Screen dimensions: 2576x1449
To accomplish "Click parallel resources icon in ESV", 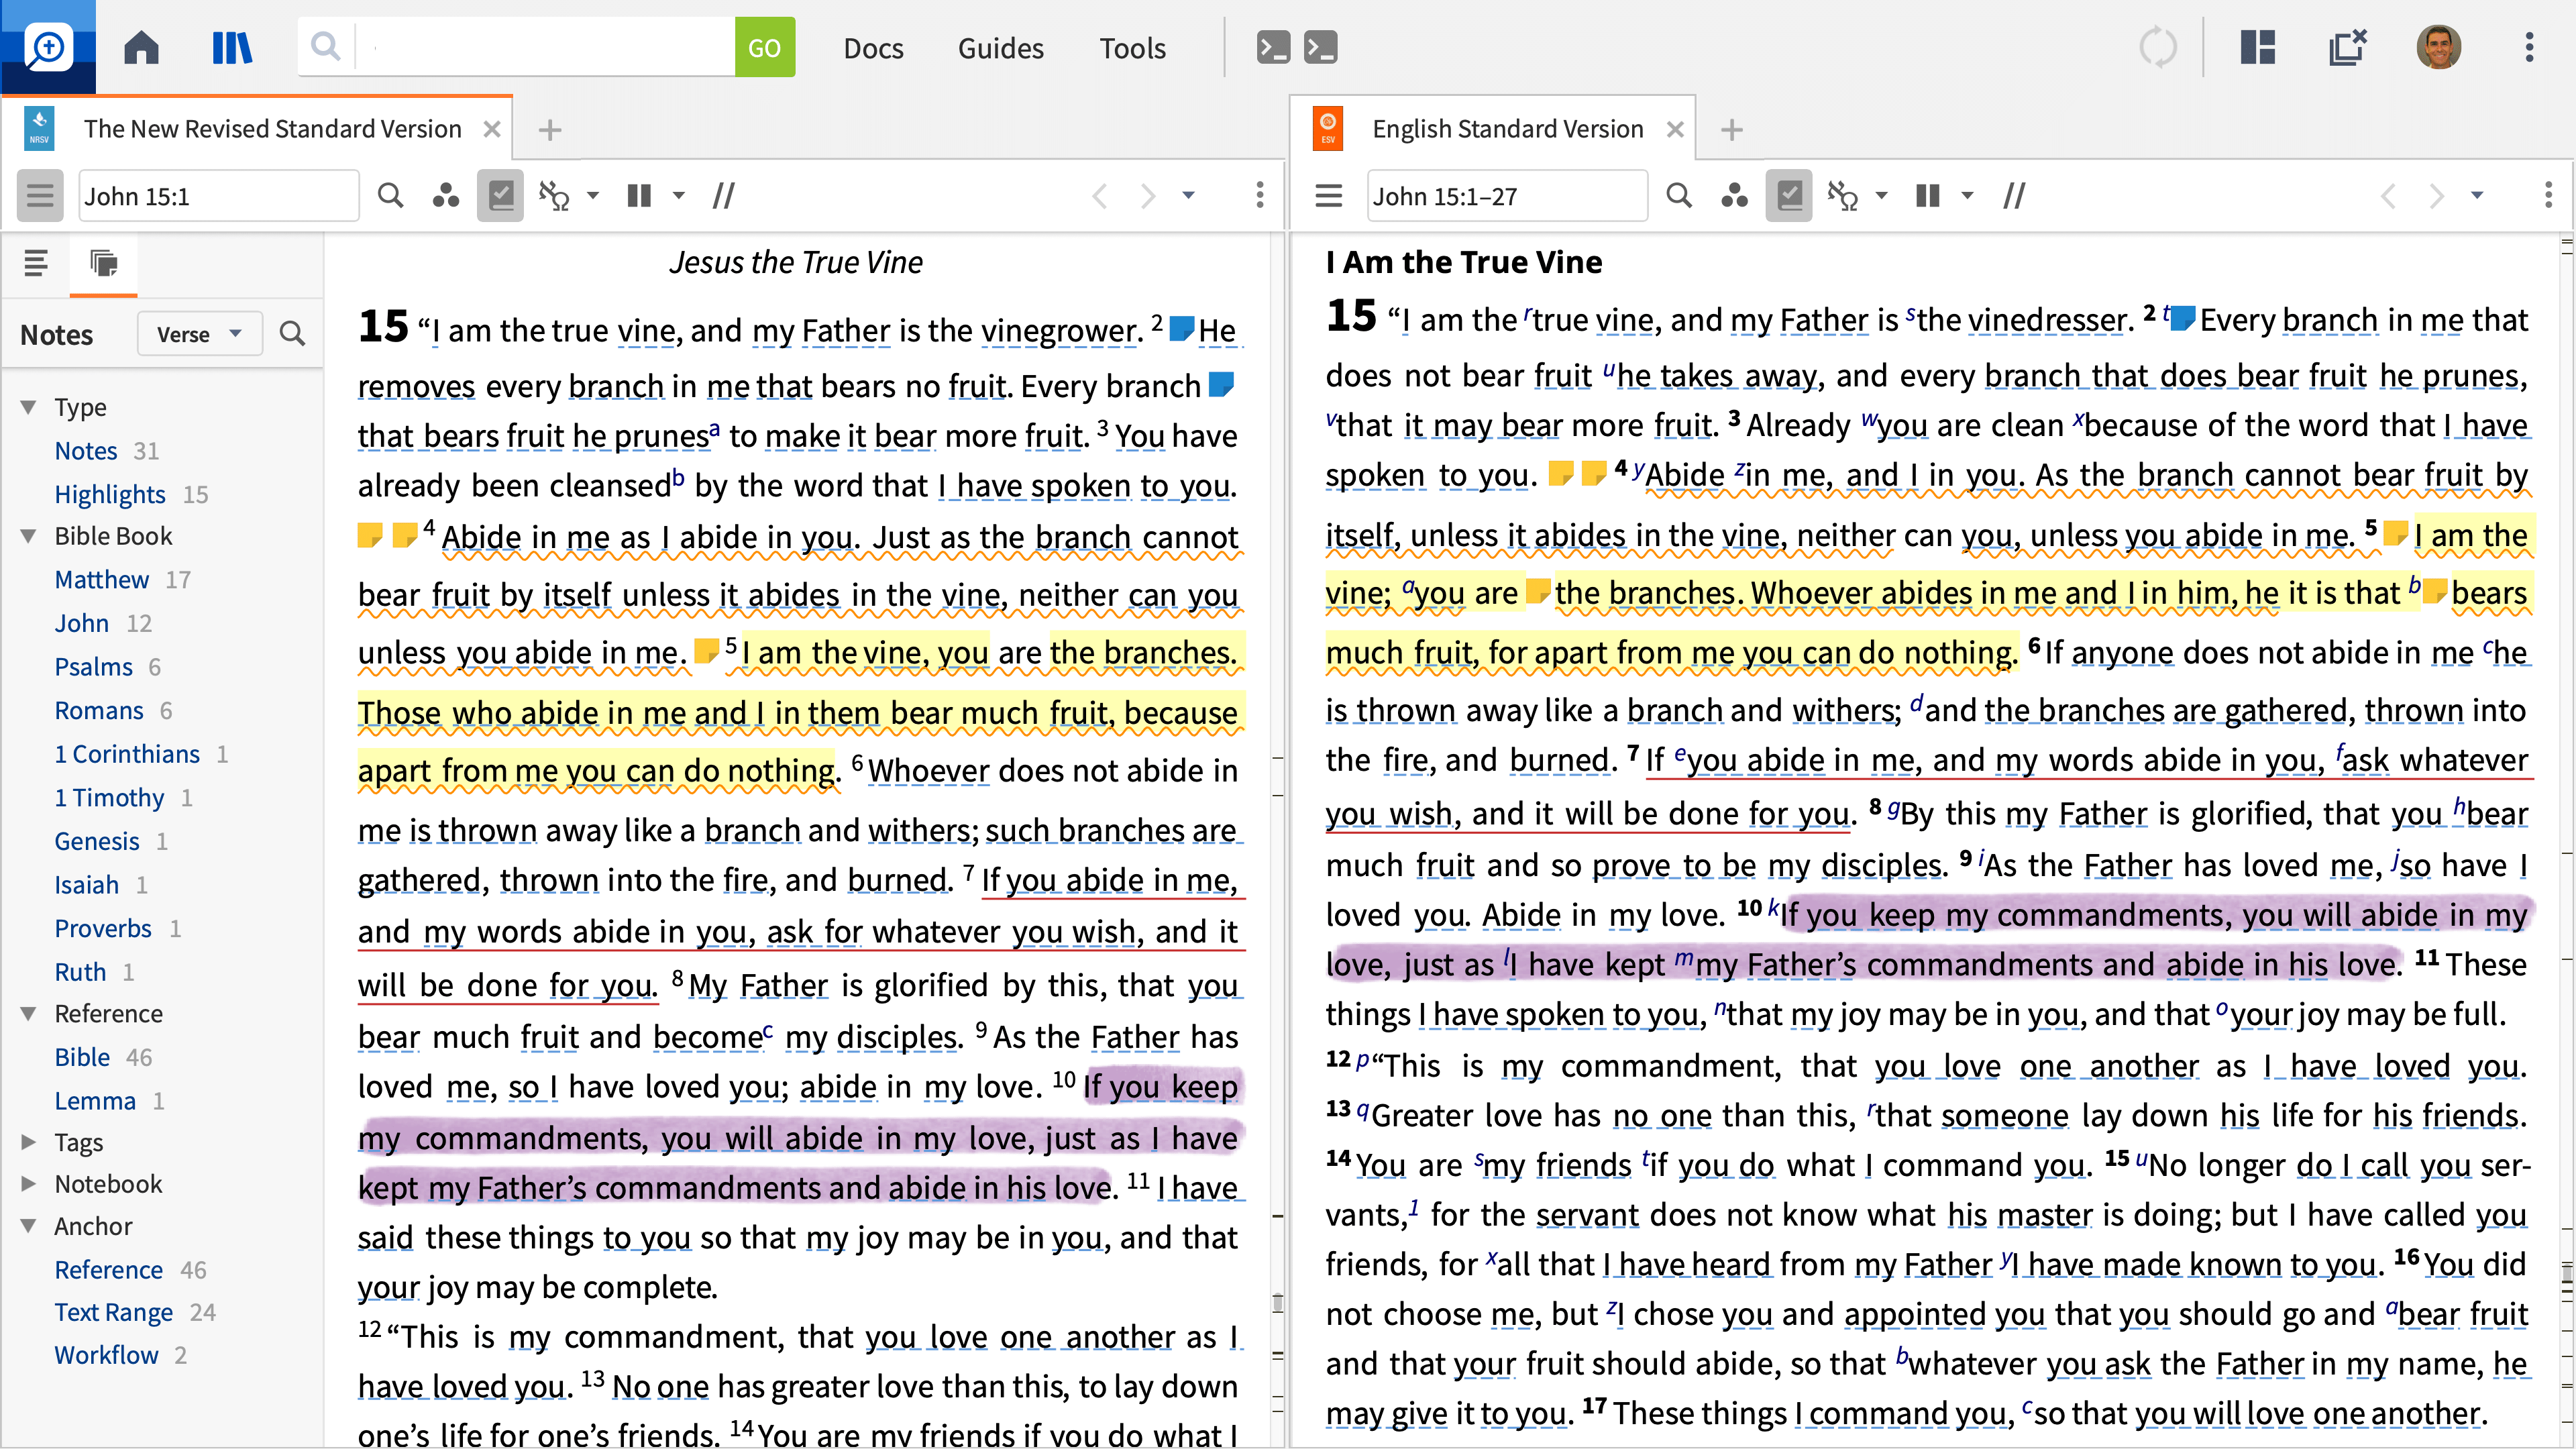I will tap(2013, 196).
